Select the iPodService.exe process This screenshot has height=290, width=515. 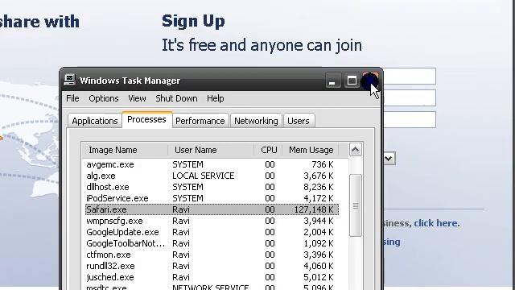click(212, 198)
